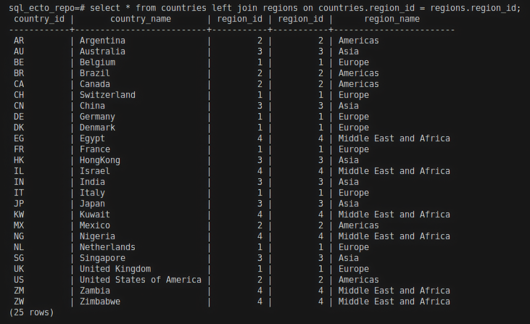Click the region_name column header
This screenshot has height=324, width=530.
tap(392, 19)
